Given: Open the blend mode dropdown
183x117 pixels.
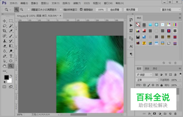Looking at the screenshot, I should tap(147, 80).
